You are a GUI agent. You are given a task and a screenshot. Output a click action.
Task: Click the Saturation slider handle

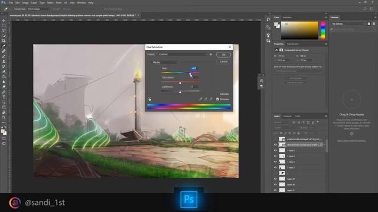pyautogui.click(x=180, y=83)
